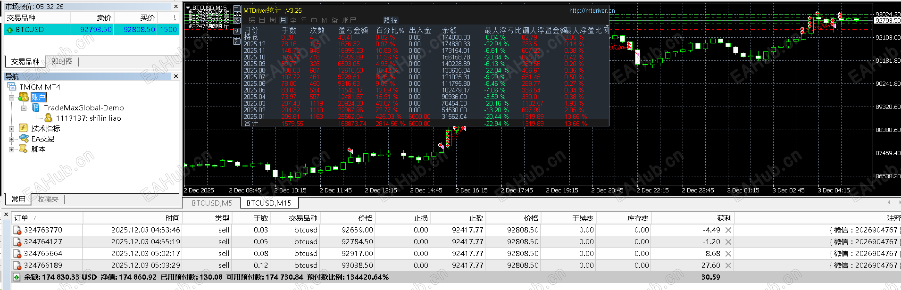Select the 季 quarterly tab in MTDriver
The image size is (901, 290).
[x=293, y=20]
